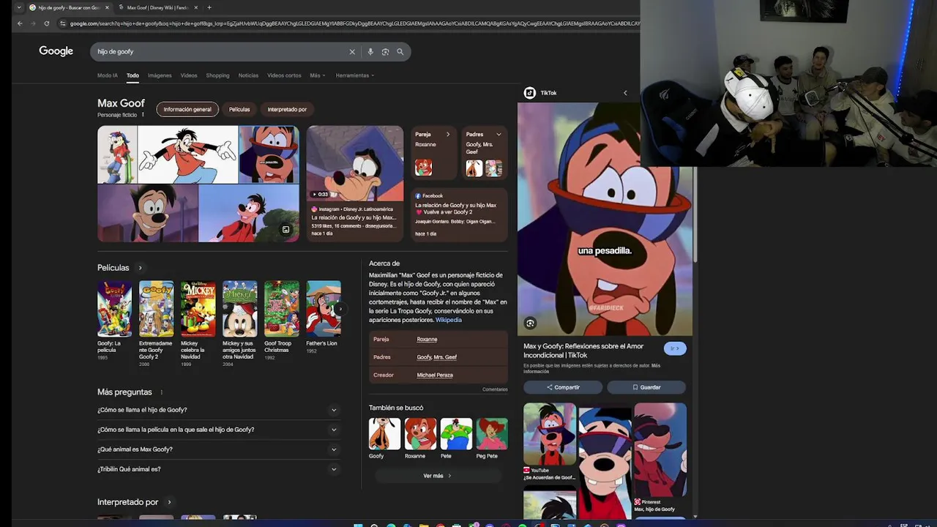The image size is (937, 527).
Task: Expand the Pareja card arrow
Action: point(448,135)
